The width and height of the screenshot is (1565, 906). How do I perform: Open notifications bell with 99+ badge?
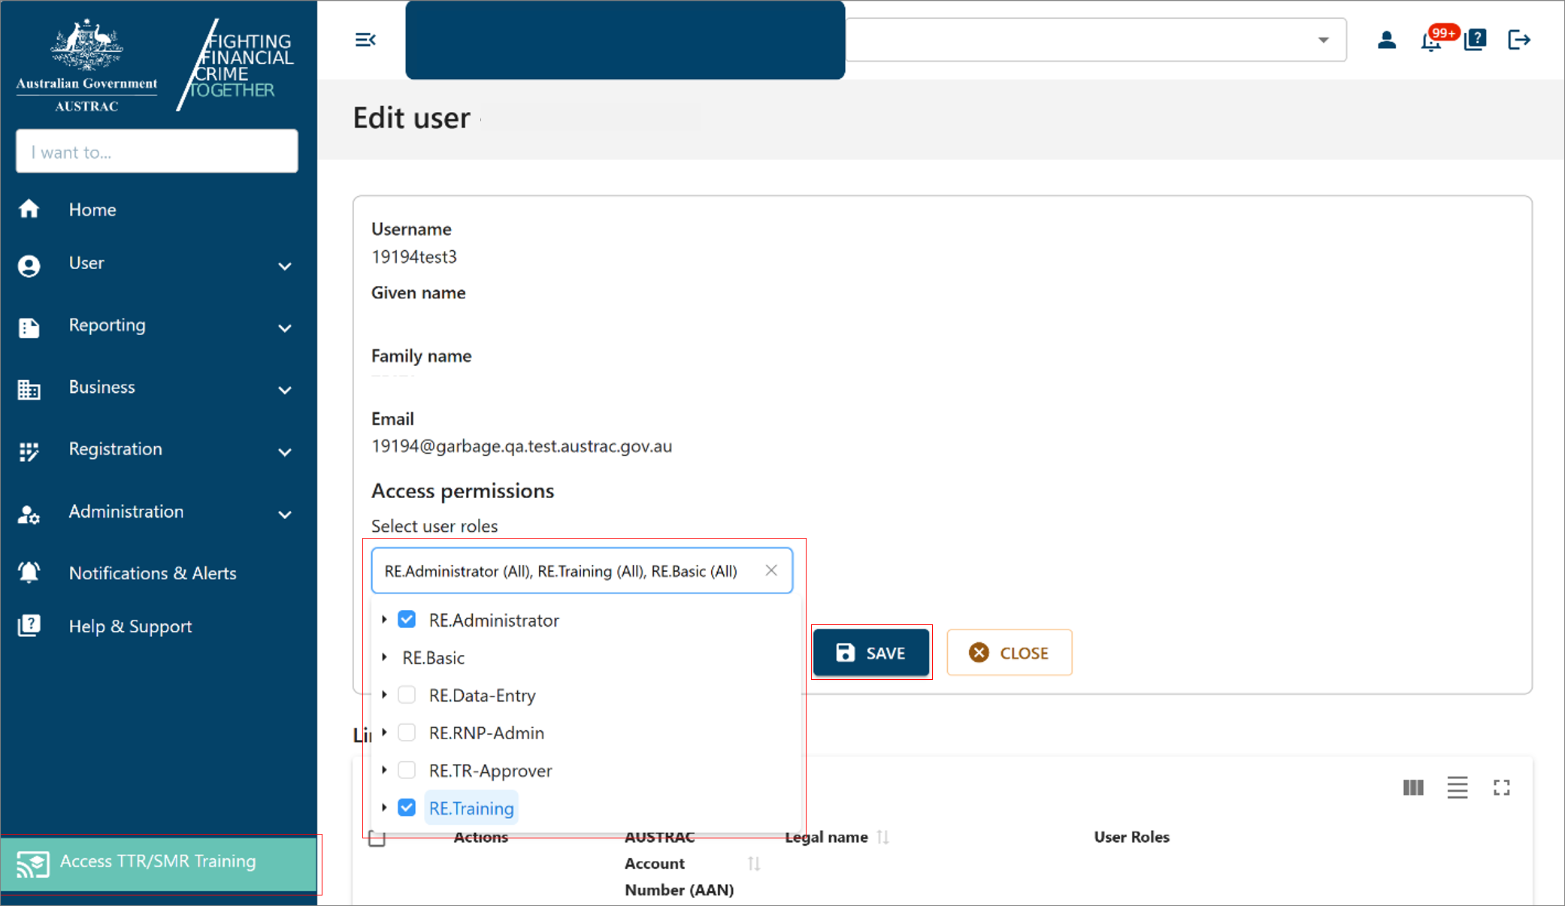coord(1431,41)
